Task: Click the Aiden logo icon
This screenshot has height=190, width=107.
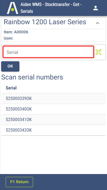Action: (x=13, y=8)
